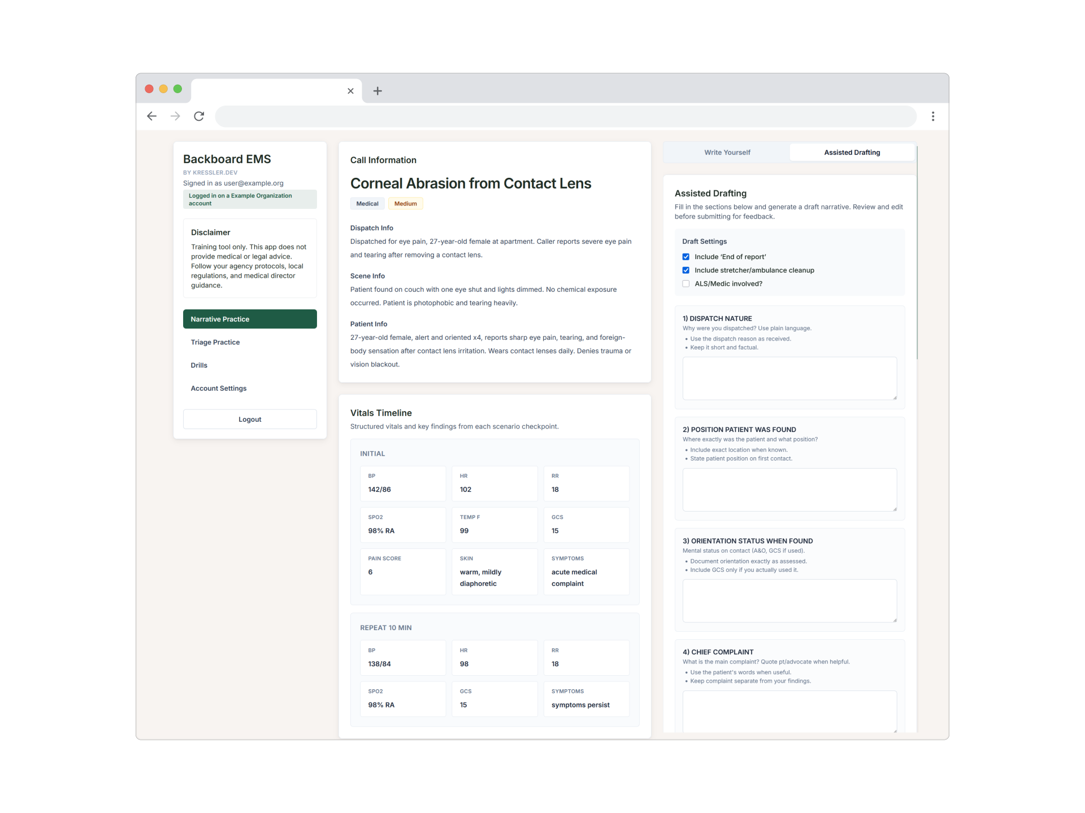The image size is (1085, 813).
Task: Click the REPEAT 10 MIN section label
Action: click(x=386, y=628)
